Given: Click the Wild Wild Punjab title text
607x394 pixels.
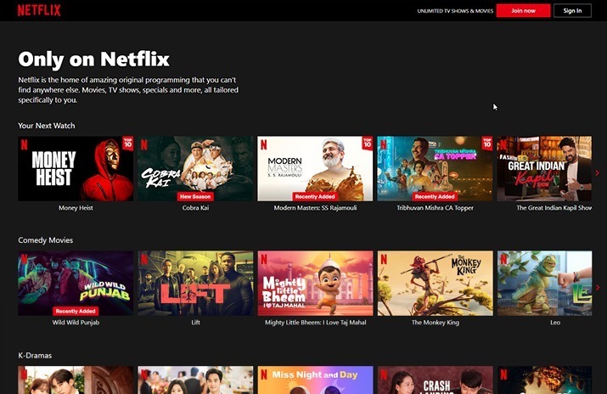Looking at the screenshot, I should tap(76, 323).
